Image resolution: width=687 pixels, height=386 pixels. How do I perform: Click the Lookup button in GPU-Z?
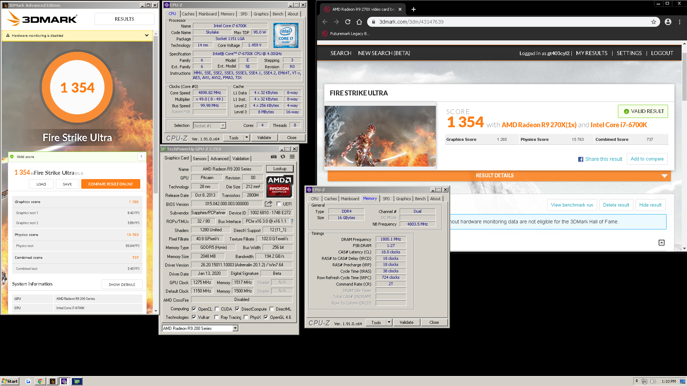[280, 169]
